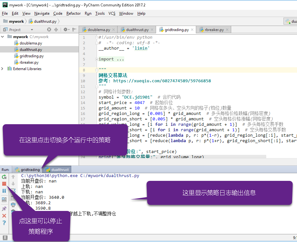
Task: Open the Navigate menu
Action: tap(42, 13)
